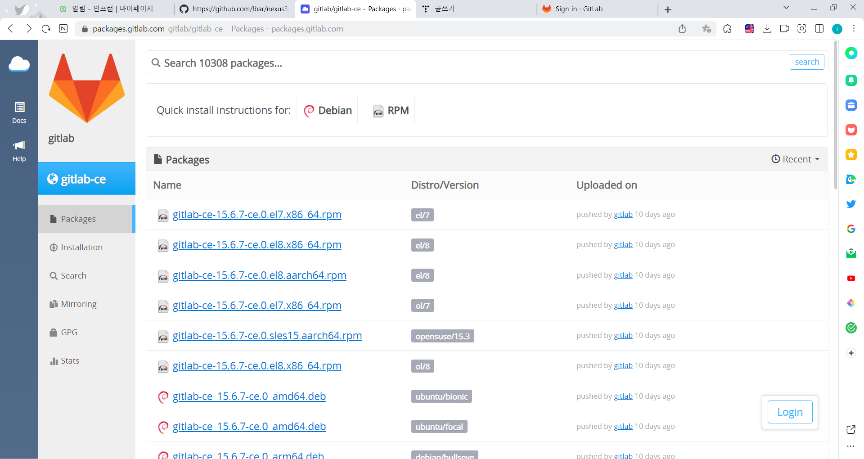The image size is (864, 459).
Task: Expand the Recent sort dropdown
Action: pos(795,159)
